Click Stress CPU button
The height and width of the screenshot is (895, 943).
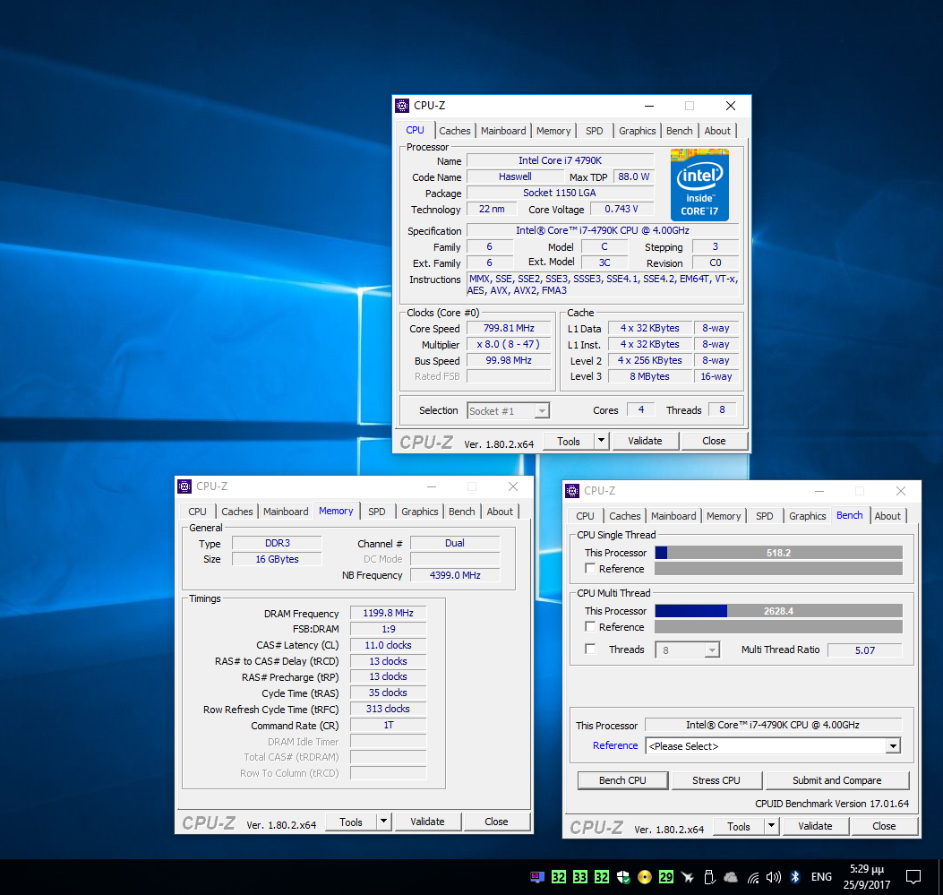point(716,780)
